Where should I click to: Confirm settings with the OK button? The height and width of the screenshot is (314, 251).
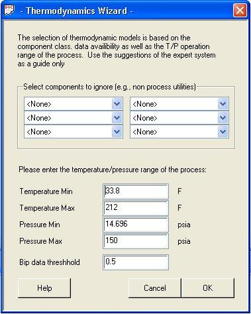click(x=208, y=288)
